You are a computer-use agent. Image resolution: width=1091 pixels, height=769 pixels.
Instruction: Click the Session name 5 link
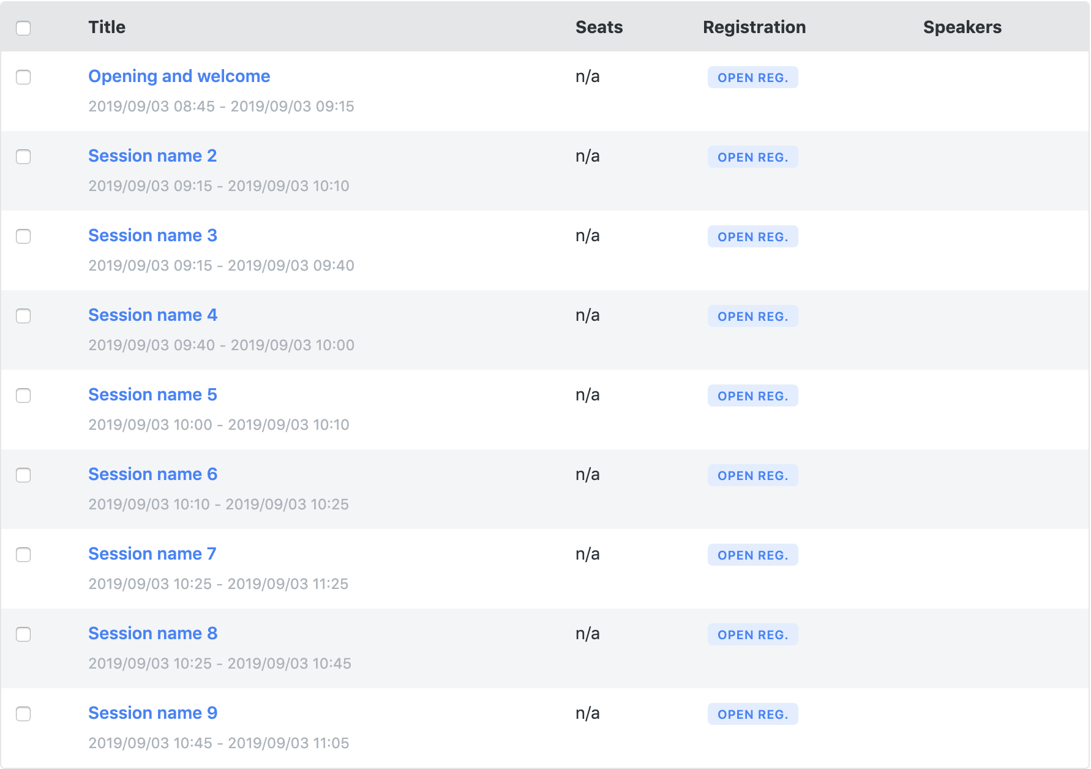coord(152,394)
